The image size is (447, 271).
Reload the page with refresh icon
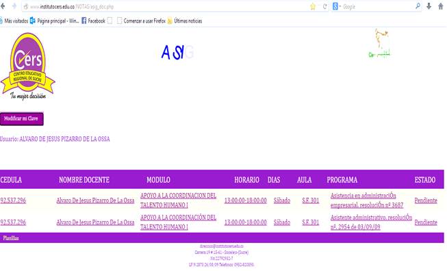click(x=324, y=7)
